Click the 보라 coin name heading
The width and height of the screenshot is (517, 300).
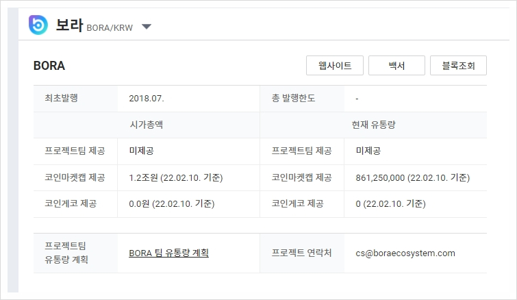pos(69,25)
